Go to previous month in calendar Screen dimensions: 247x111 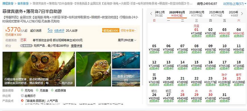[x=151, y=14]
